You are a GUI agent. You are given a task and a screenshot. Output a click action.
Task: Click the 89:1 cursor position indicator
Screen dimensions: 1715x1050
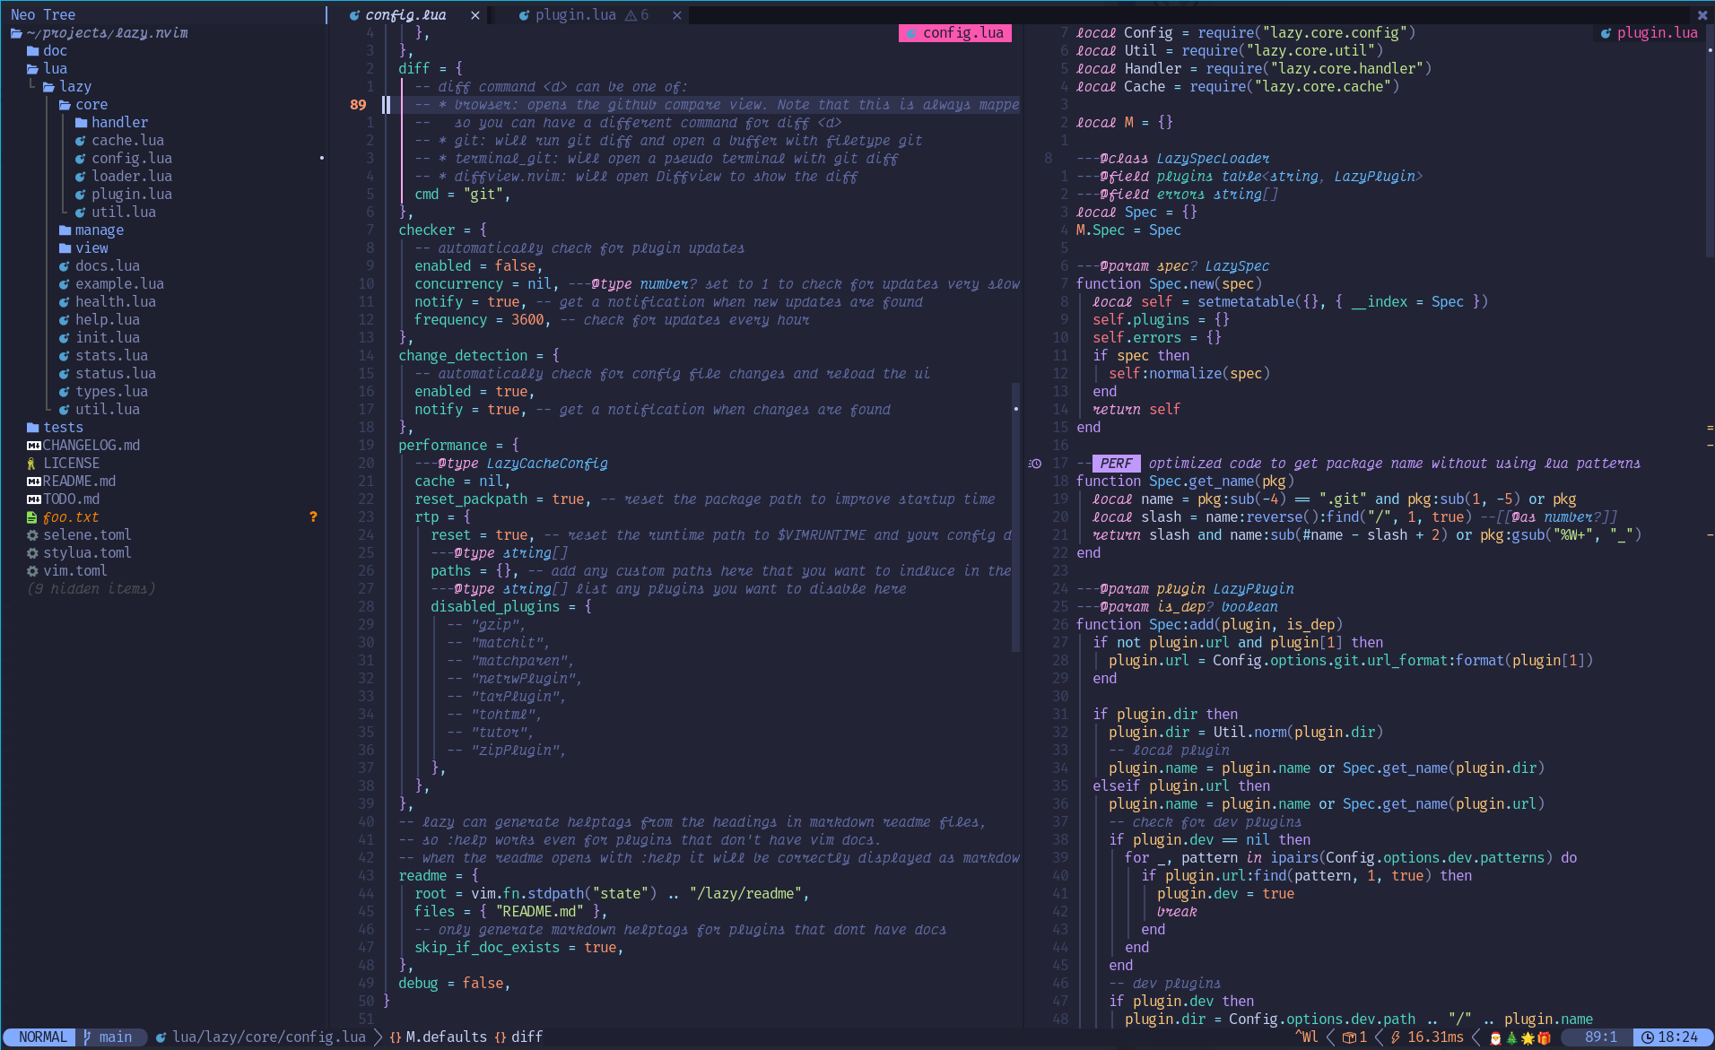[x=1601, y=1037]
